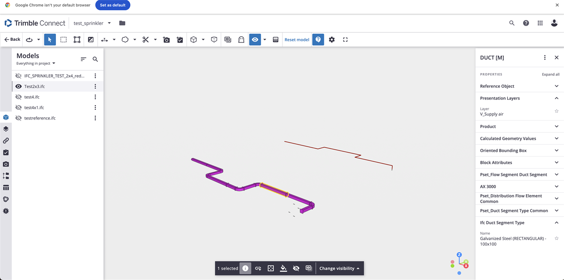This screenshot has height=280, width=564.
Task: Unhide the testreference.ifc model
Action: click(x=17, y=118)
